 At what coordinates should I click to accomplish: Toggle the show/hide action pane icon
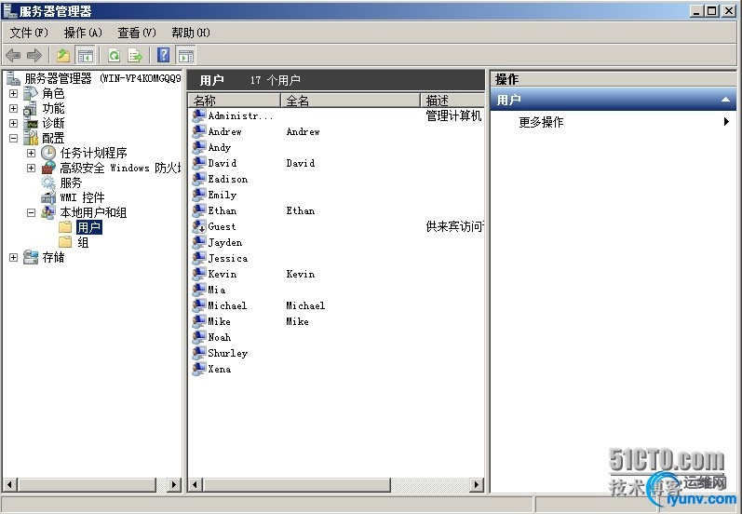point(185,55)
